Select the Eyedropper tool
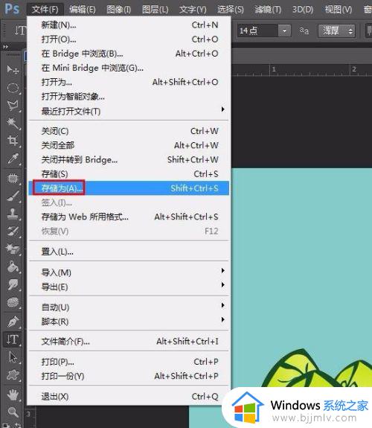Viewport: 372px width, 428px height. pyautogui.click(x=13, y=159)
